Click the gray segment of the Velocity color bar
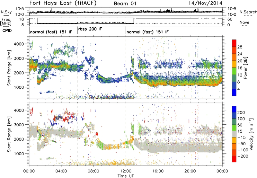 pyautogui.click(x=234, y=134)
